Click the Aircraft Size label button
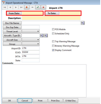The image size is (101, 104). click(x=12, y=40)
